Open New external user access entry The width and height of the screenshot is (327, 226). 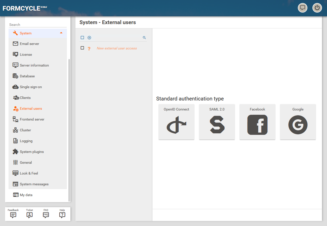coord(117,48)
